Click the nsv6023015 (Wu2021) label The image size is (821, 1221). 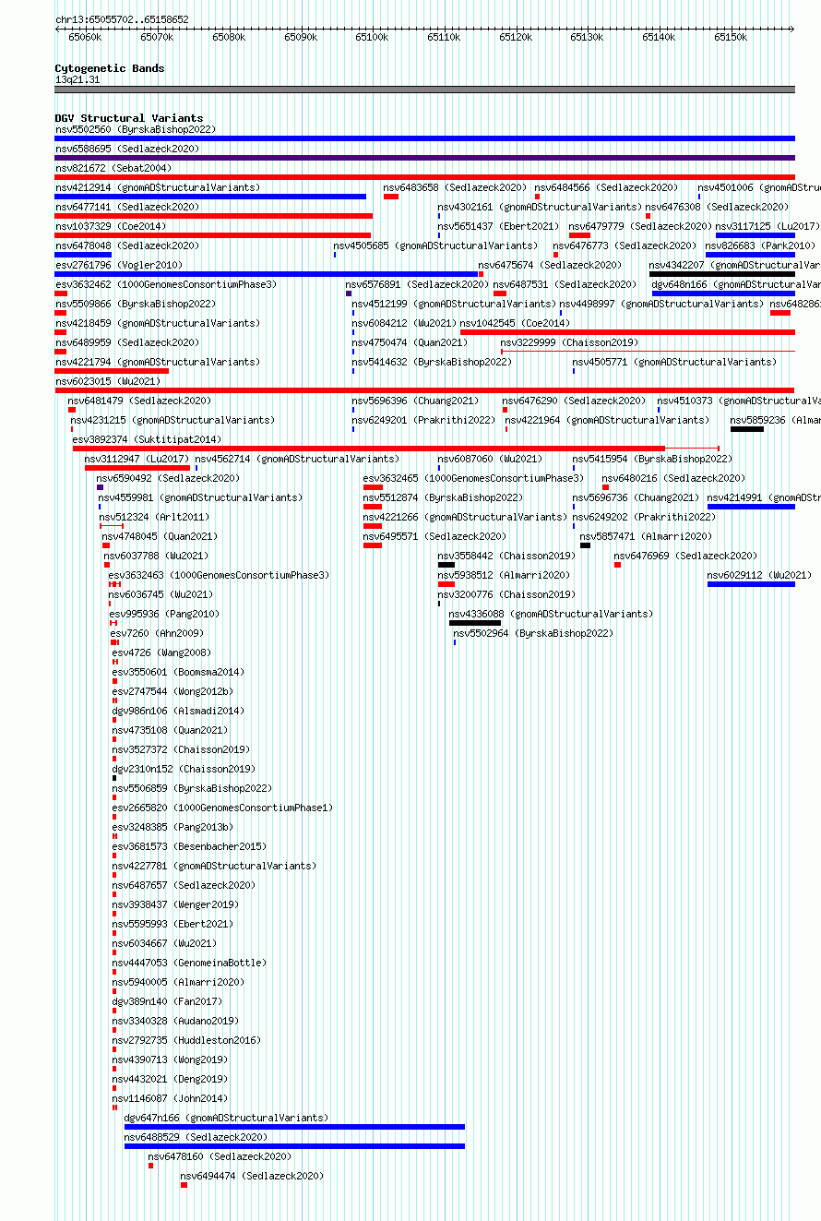[108, 381]
